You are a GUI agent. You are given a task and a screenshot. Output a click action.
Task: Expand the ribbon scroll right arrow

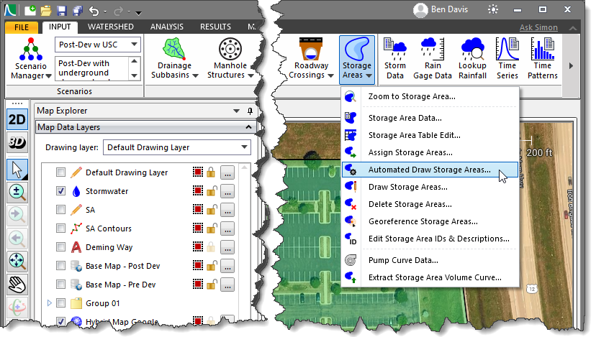tap(571, 65)
